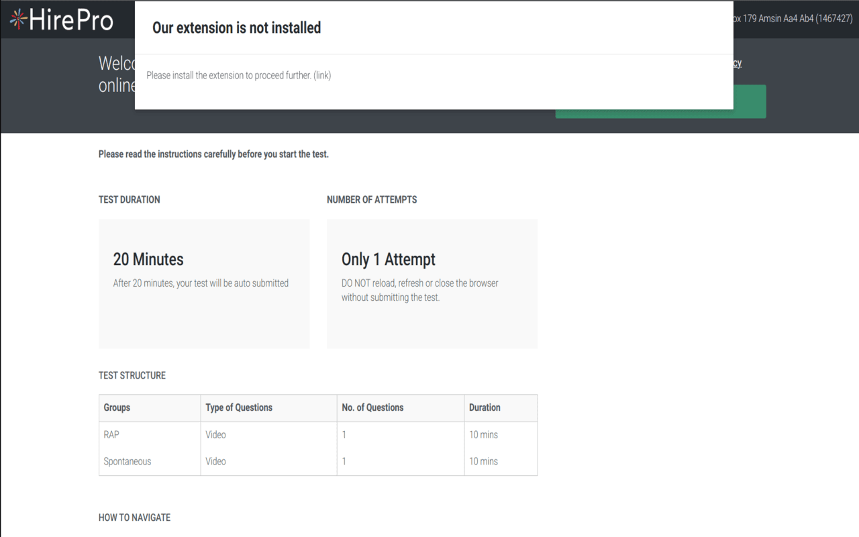
Task: Select the RAP group row cell
Action: pos(111,435)
